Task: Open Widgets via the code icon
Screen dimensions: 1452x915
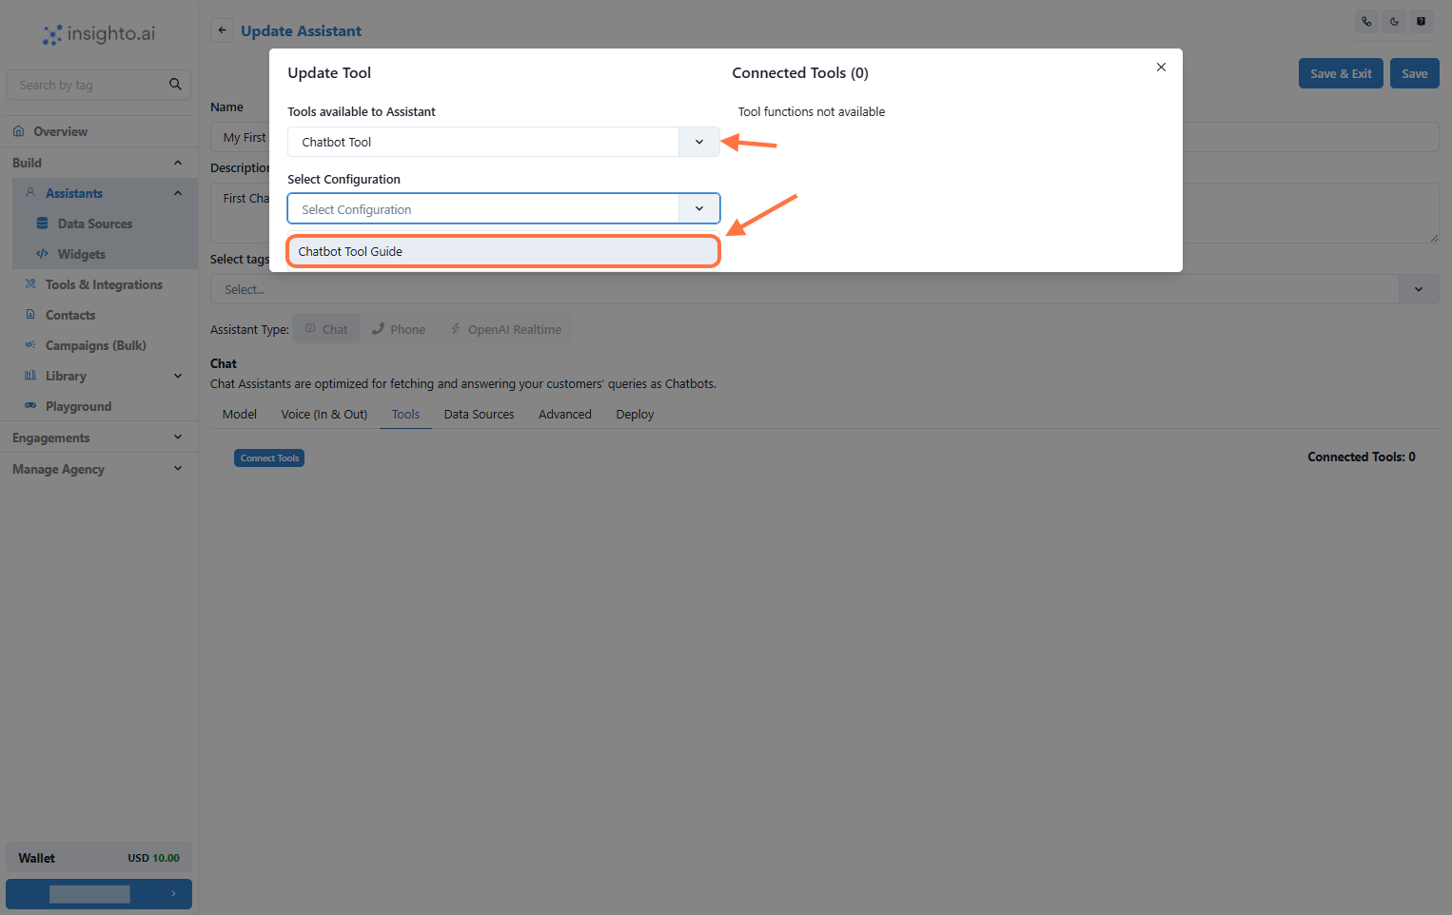Action: [42, 254]
